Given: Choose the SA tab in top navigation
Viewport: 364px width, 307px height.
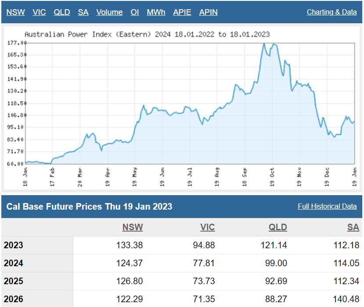Looking at the screenshot, I should [83, 12].
